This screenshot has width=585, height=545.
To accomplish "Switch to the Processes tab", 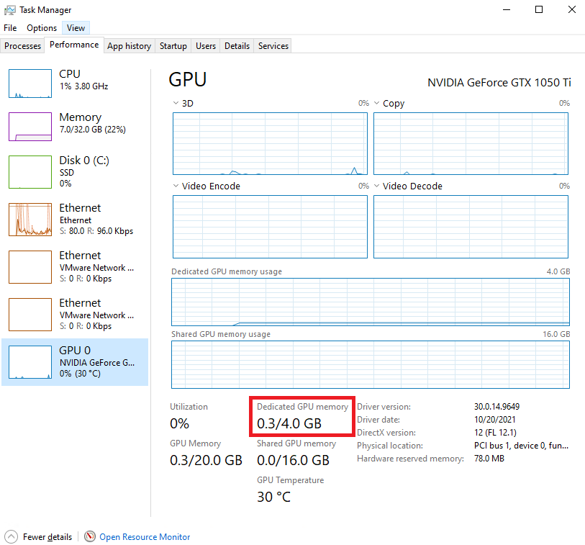I will pyautogui.click(x=22, y=46).
